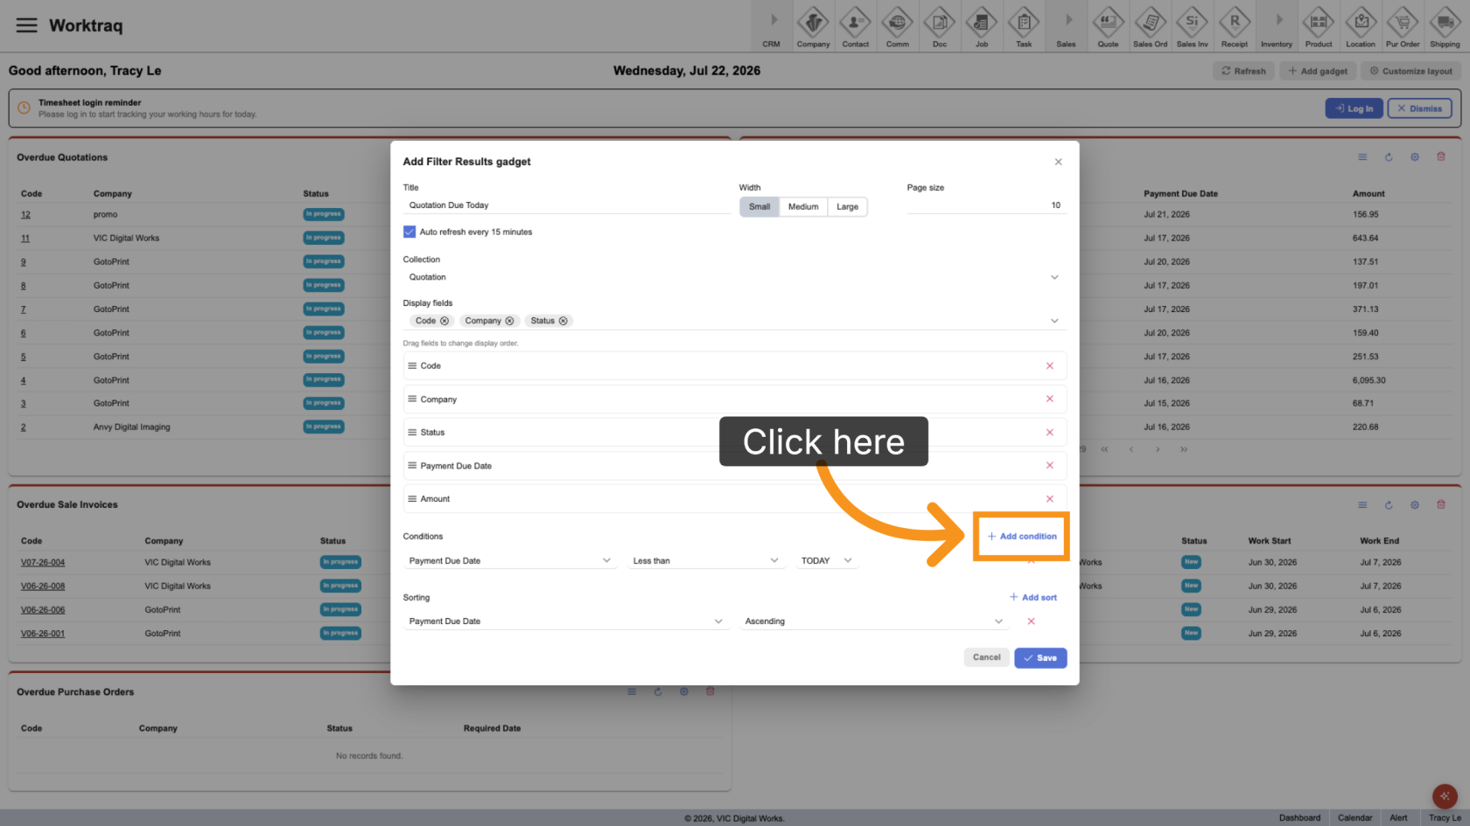
Task: Open invoice link V07-26-004
Action: 43,563
